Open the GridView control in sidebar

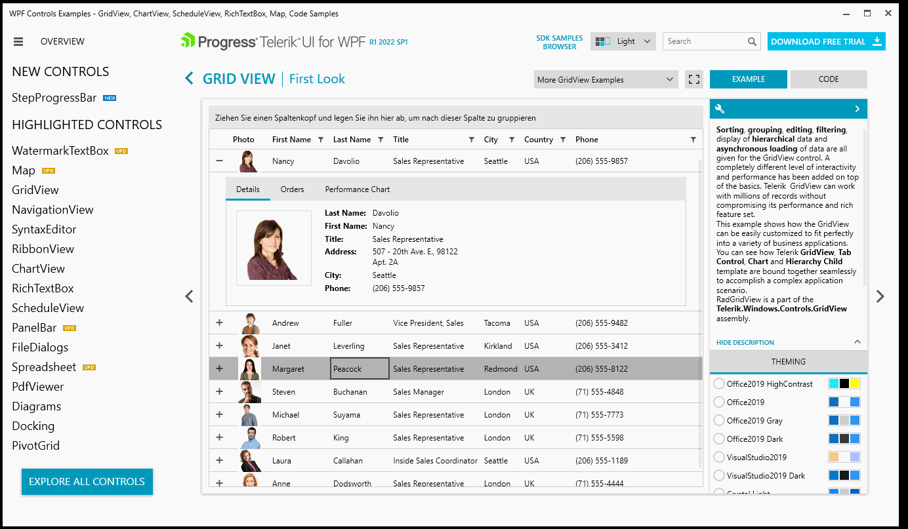point(35,190)
